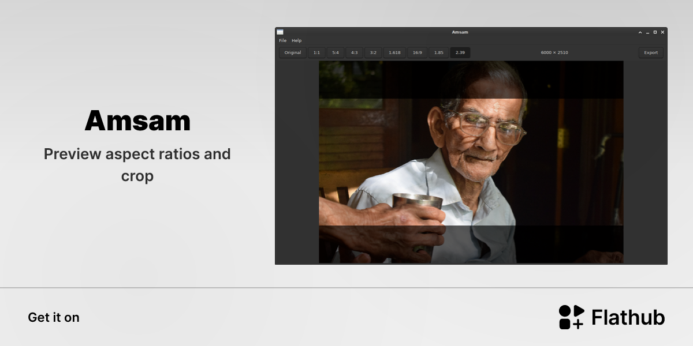693x346 pixels.
Task: Choose the 1.85 aspect ratio
Action: pos(439,53)
